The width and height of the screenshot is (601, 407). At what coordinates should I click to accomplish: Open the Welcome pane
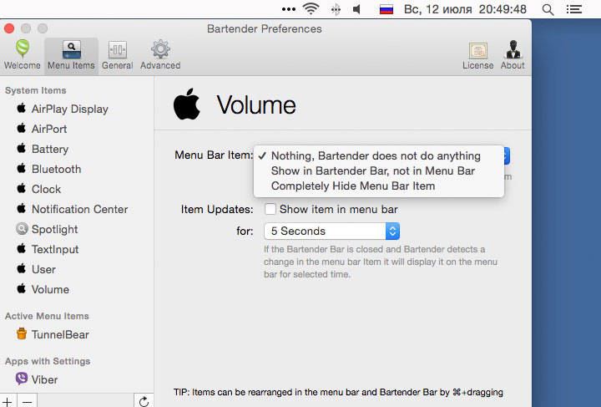click(x=23, y=55)
